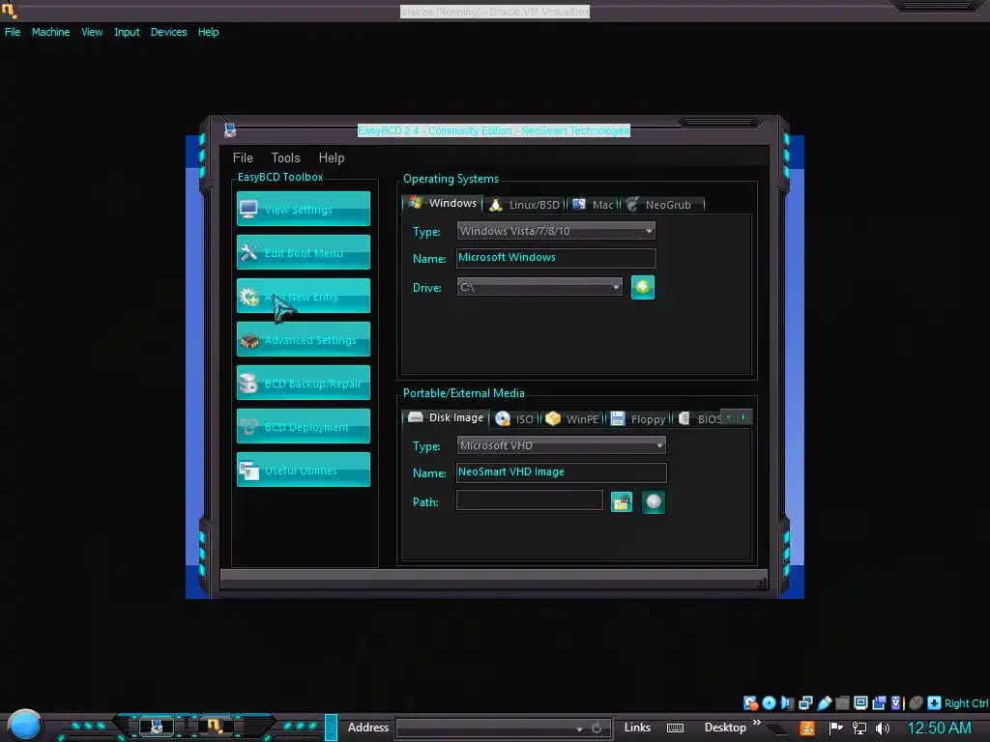Click VirtualBox hard disk activity icon
This screenshot has height=742, width=990.
pos(750,703)
